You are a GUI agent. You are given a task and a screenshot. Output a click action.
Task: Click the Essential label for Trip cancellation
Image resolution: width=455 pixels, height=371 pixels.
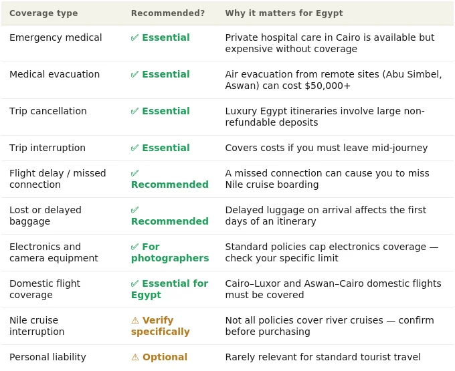166,111
